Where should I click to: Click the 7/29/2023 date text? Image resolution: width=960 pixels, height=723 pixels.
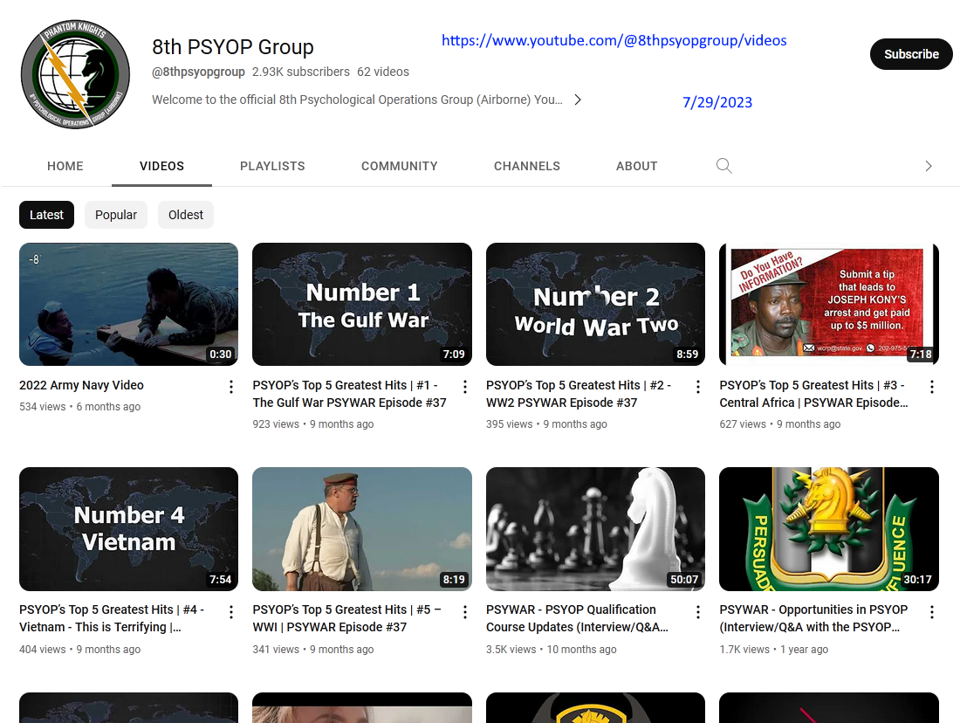[x=717, y=102]
